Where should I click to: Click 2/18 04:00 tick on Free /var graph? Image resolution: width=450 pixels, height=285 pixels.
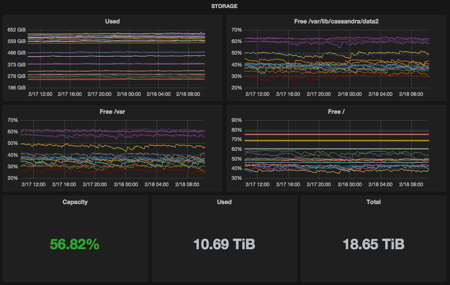(156, 184)
